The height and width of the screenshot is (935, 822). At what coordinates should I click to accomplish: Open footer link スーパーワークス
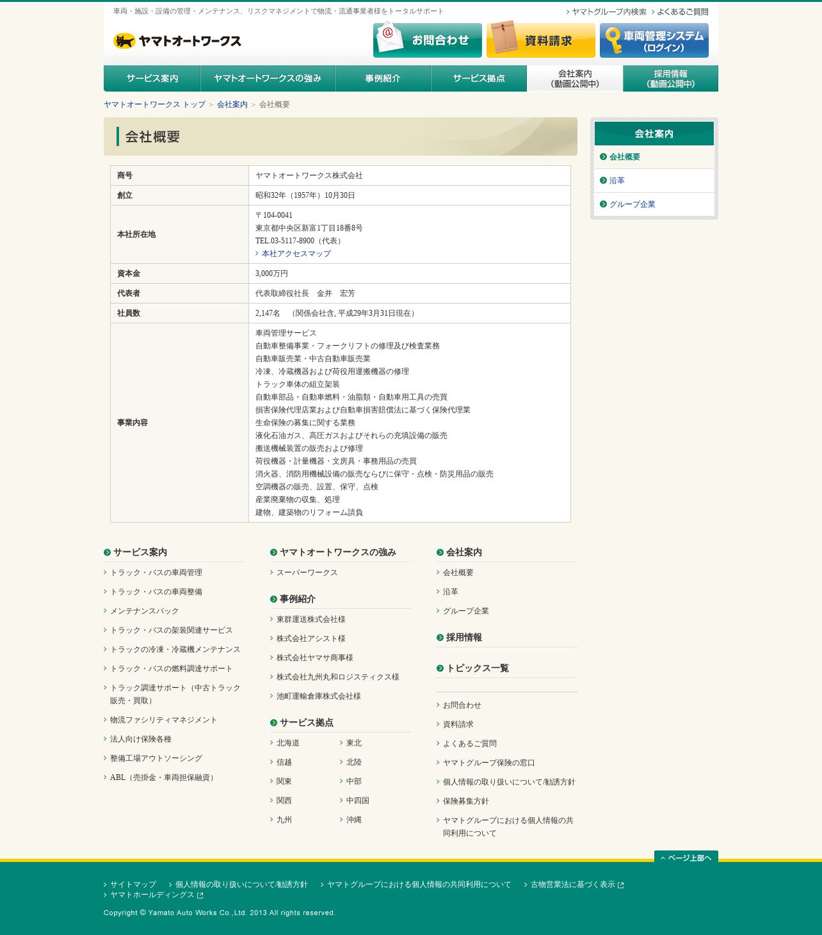[x=307, y=573]
